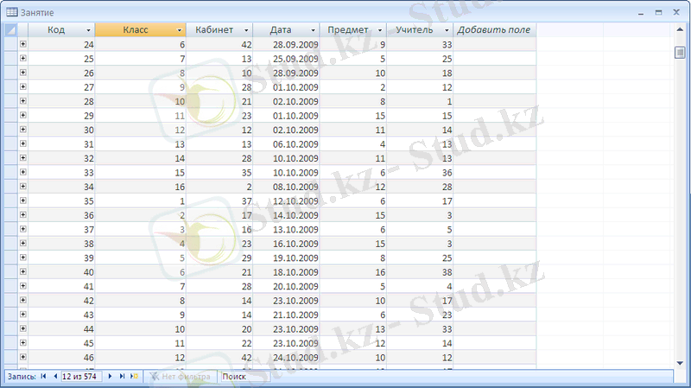Create new blank record button
Image resolution: width=691 pixels, height=388 pixels.
[135, 376]
